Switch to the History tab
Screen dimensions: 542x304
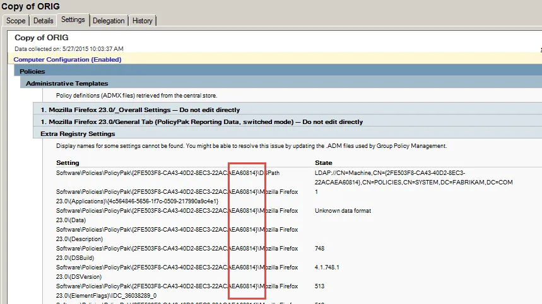(x=142, y=21)
